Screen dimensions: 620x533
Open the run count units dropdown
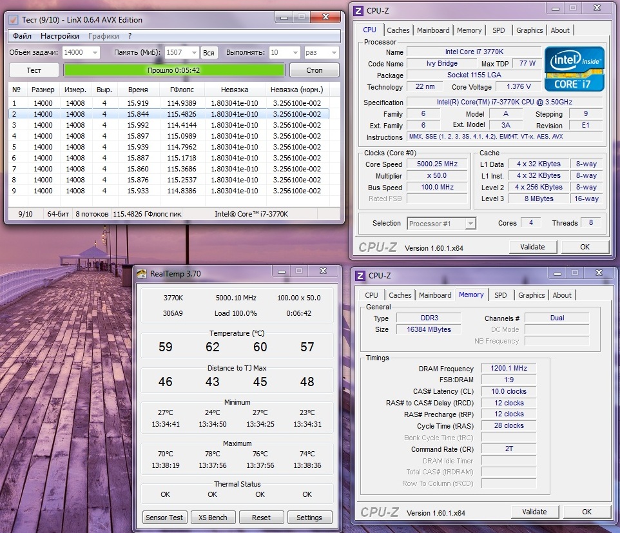coord(334,53)
